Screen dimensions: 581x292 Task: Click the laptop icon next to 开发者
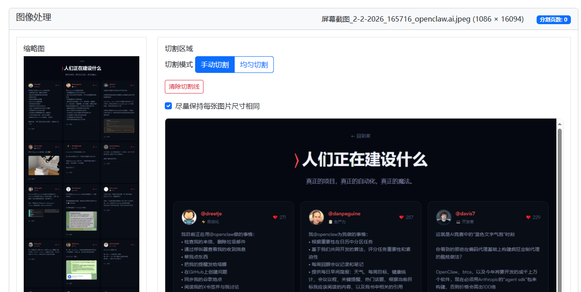(x=458, y=222)
